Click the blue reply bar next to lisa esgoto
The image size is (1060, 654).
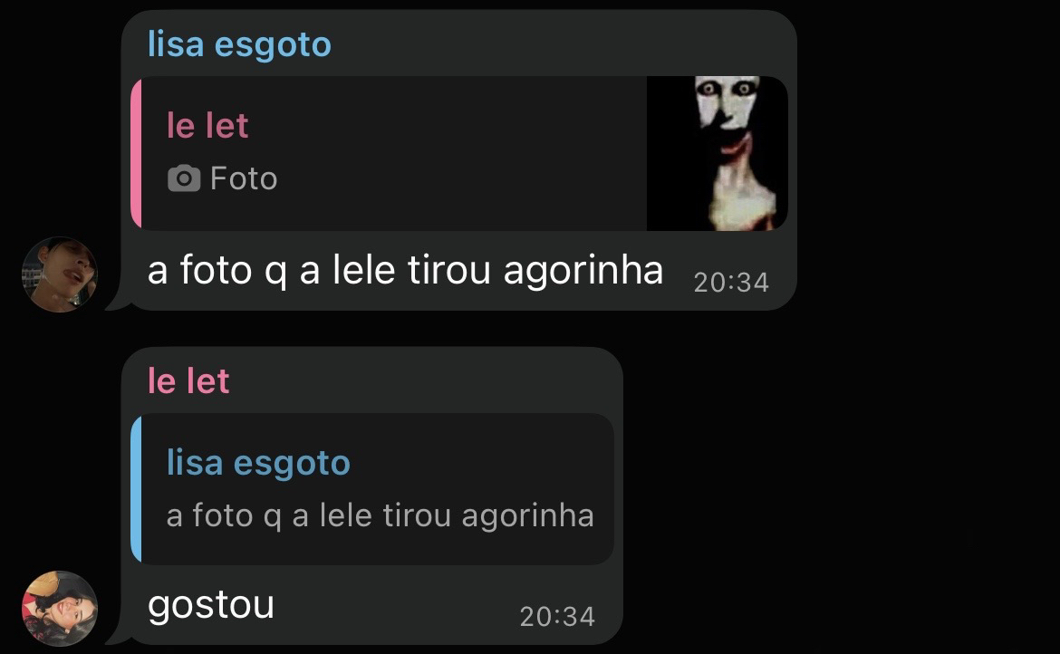136,488
